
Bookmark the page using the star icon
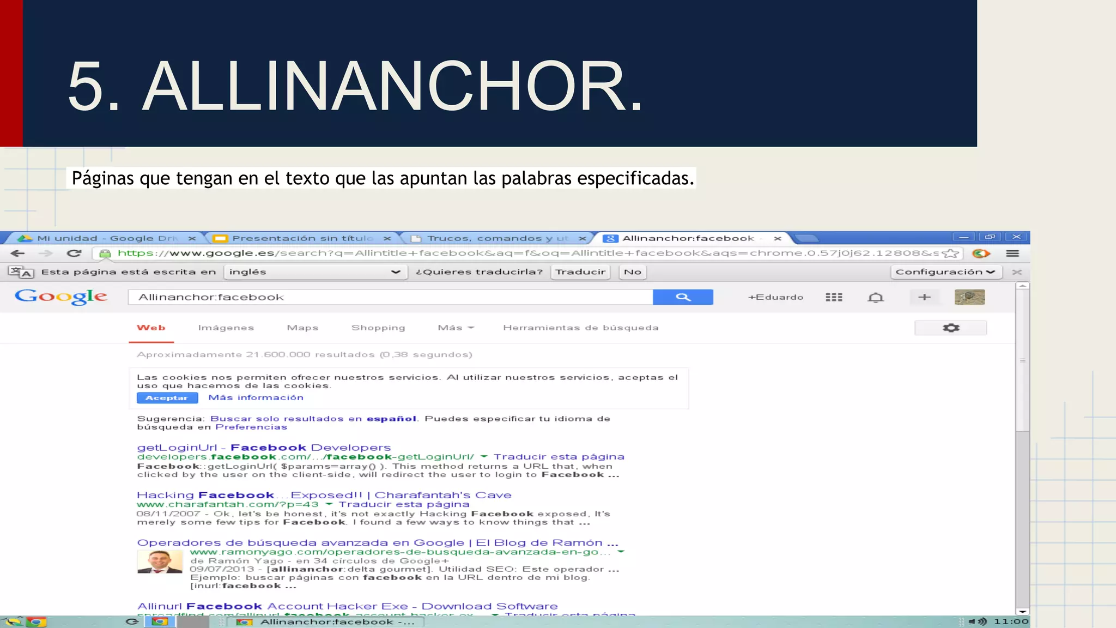click(x=950, y=253)
